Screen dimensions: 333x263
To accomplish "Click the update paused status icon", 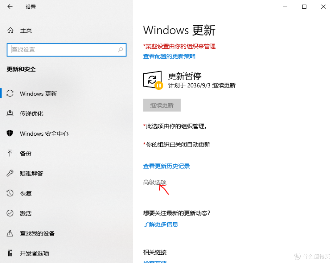I will (x=153, y=80).
